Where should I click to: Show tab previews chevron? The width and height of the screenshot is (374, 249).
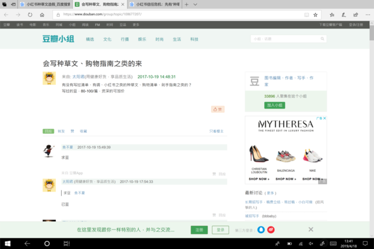(195, 4)
